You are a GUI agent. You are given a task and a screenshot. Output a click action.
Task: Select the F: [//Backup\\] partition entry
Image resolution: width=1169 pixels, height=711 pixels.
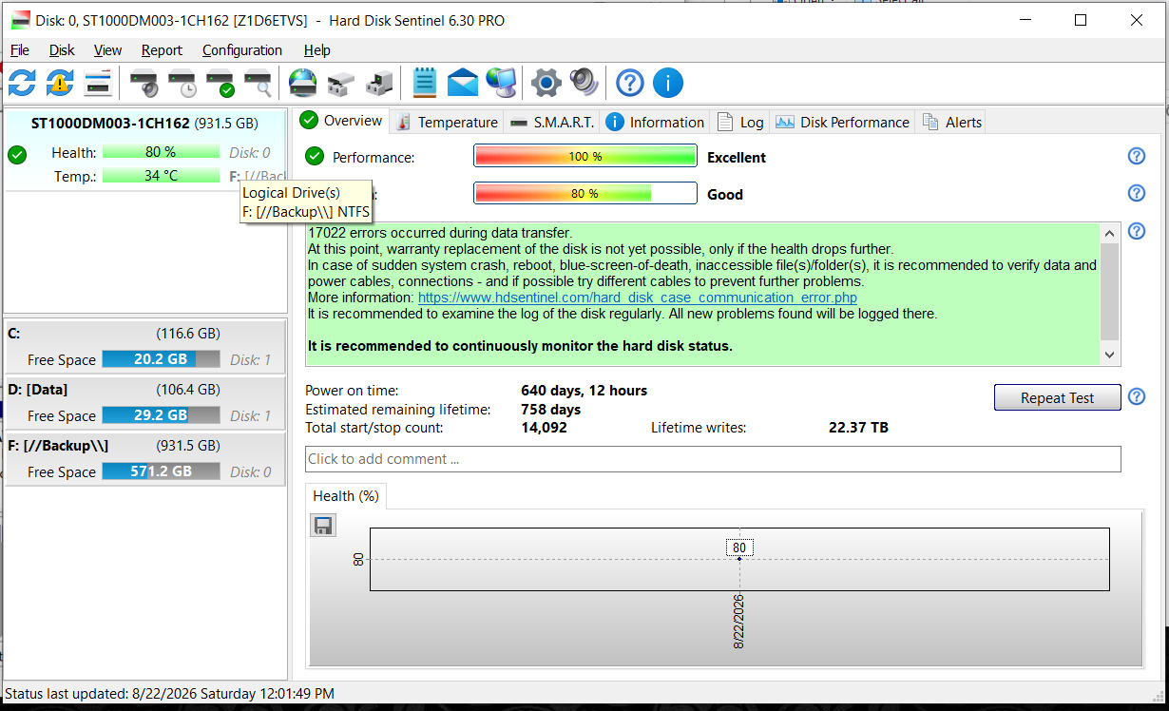click(x=144, y=457)
